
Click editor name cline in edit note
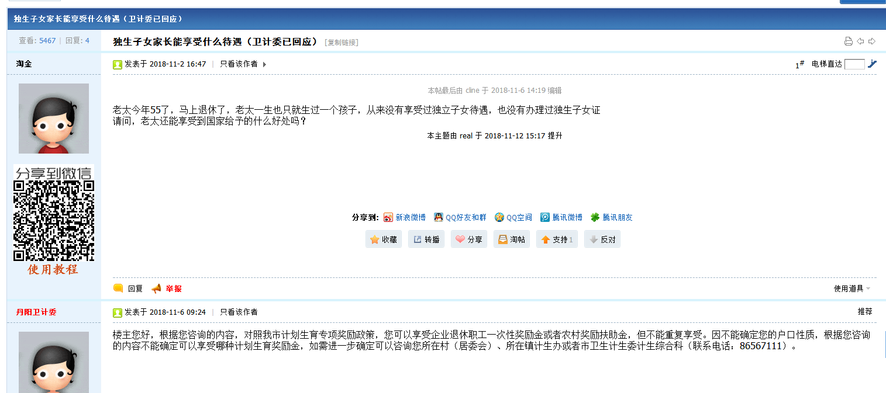pyautogui.click(x=473, y=91)
